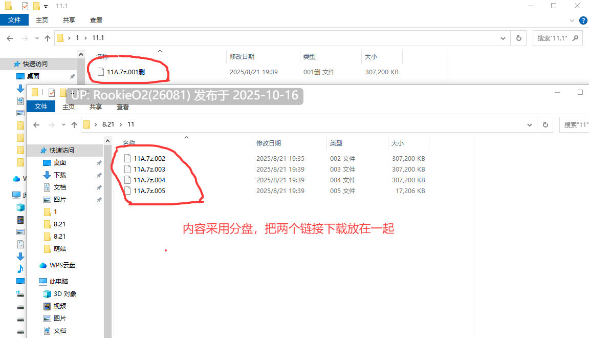Click properties checkmark icon in 11.1 title bar
The image size is (589, 338).
(25, 6)
